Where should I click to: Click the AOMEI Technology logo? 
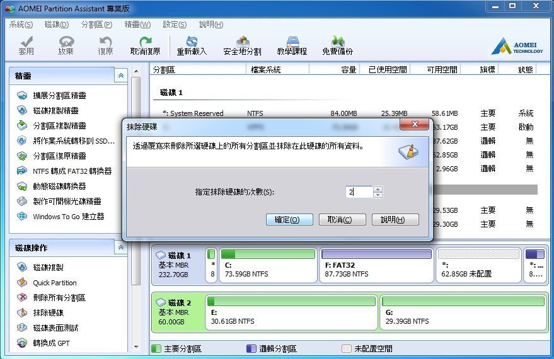517,47
